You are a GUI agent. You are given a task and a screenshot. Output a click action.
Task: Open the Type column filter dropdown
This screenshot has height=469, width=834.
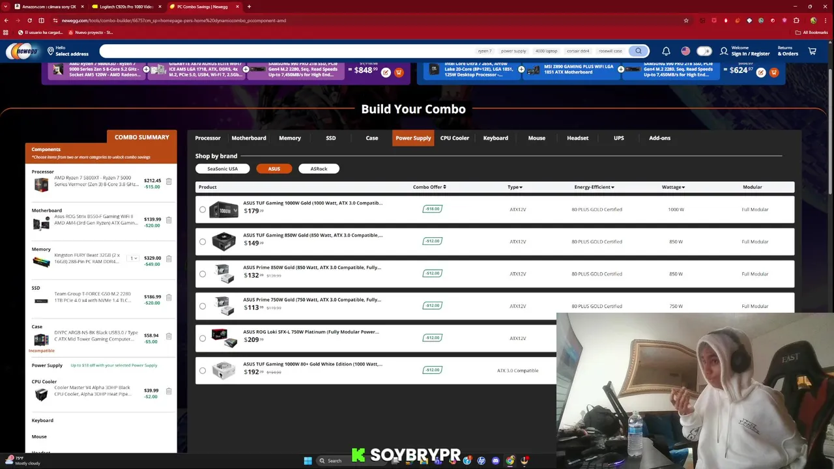tap(515, 187)
